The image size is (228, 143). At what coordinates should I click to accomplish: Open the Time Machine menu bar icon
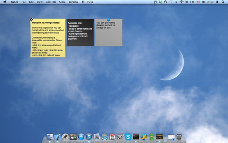tap(171, 2)
